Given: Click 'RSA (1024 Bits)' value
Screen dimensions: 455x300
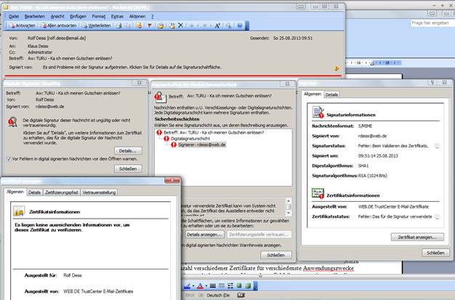Looking at the screenshot, I should tap(373, 176).
